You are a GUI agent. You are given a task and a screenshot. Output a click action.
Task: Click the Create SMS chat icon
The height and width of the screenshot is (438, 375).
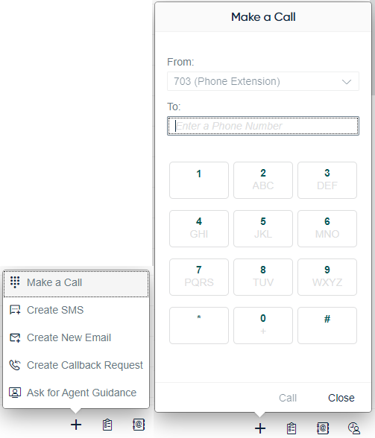click(x=15, y=310)
